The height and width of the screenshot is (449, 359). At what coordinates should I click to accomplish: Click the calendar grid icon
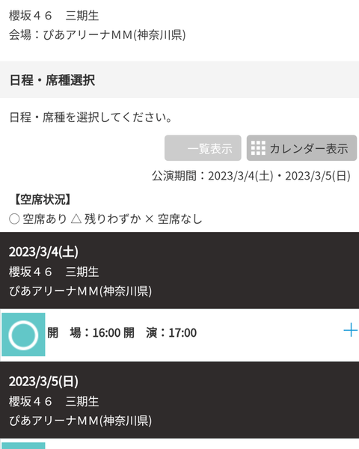tap(258, 148)
